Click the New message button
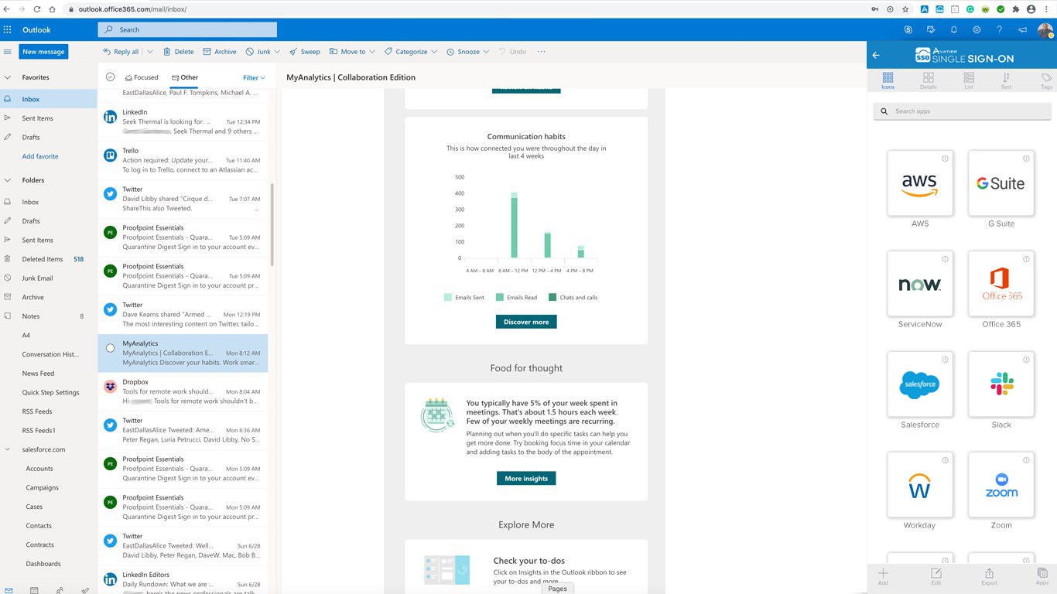1057x594 pixels. [x=43, y=52]
